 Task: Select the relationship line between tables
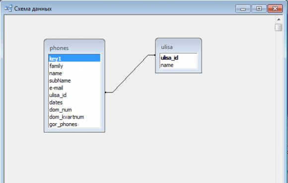pos(130,74)
